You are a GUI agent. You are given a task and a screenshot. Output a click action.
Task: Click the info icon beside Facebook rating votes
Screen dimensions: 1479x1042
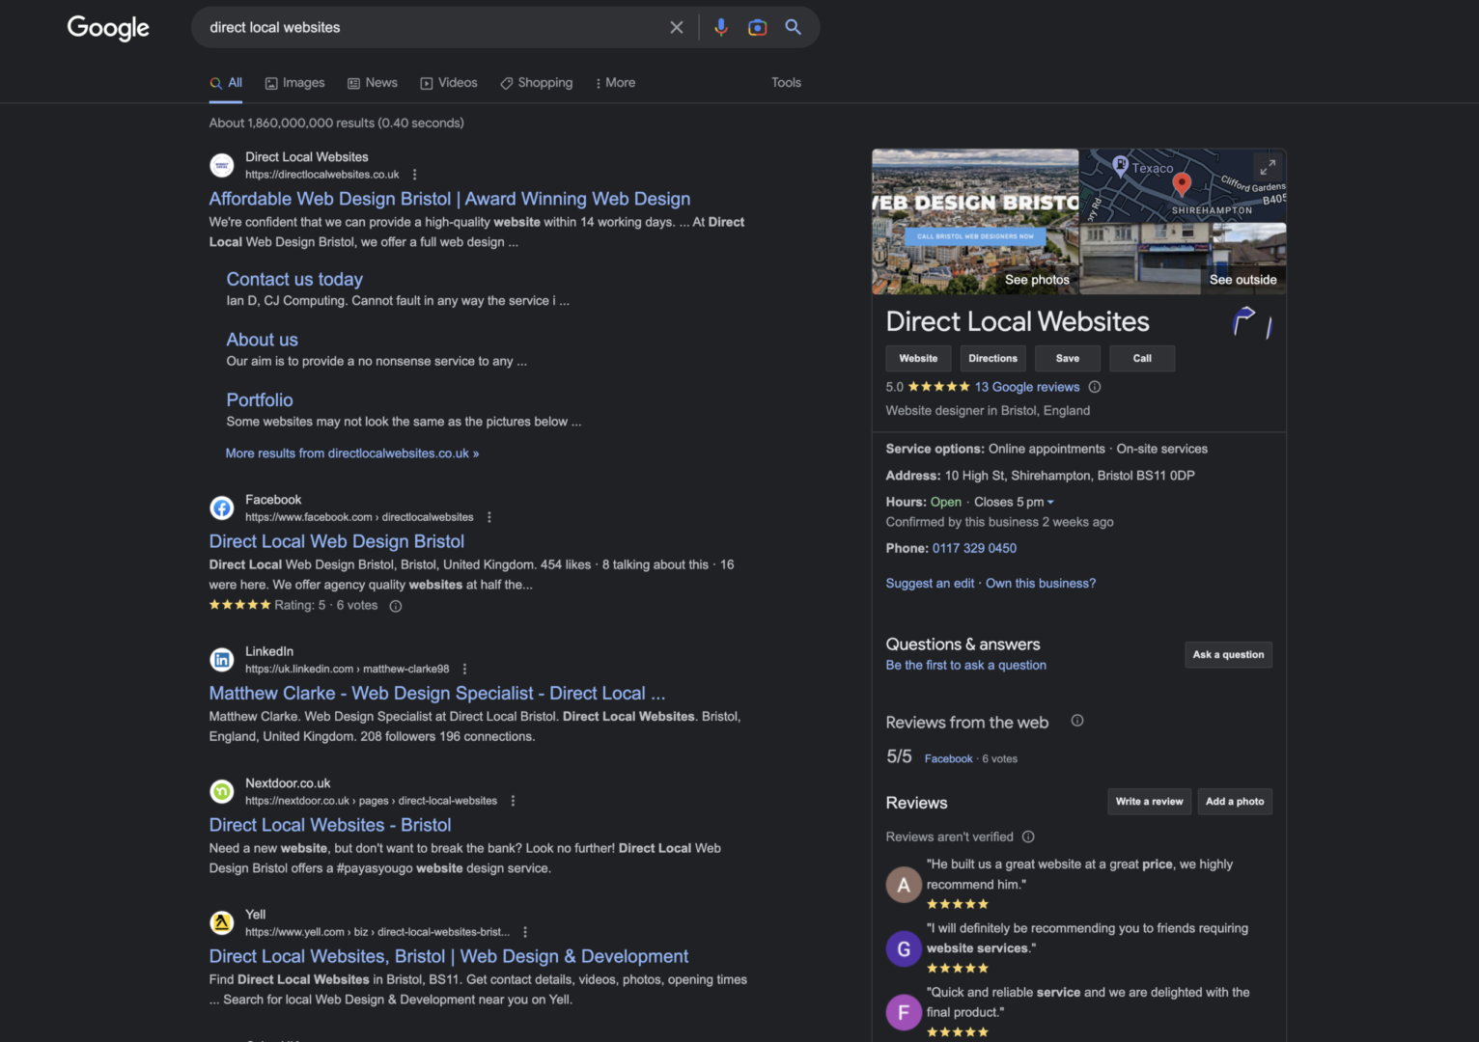396,606
